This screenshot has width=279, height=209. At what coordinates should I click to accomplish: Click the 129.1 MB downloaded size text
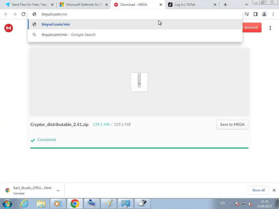[x=101, y=124]
